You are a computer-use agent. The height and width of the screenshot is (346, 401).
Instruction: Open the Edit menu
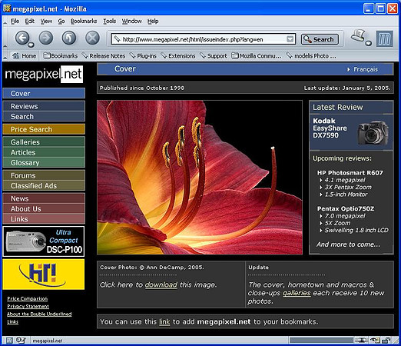pyautogui.click(x=30, y=21)
